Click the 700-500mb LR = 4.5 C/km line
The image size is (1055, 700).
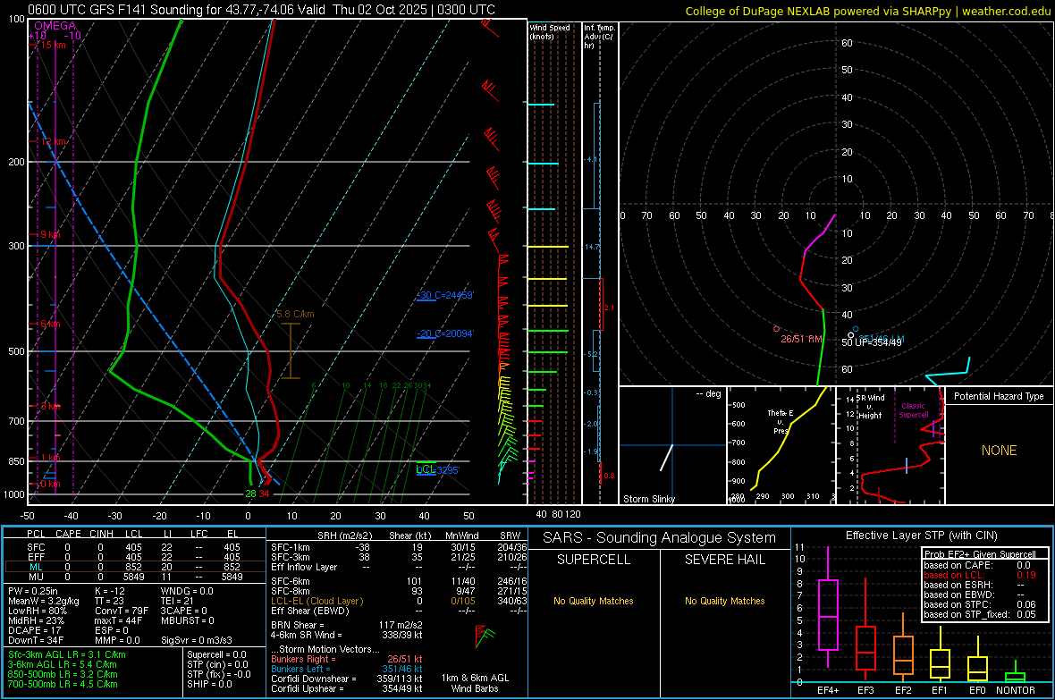coord(63,684)
